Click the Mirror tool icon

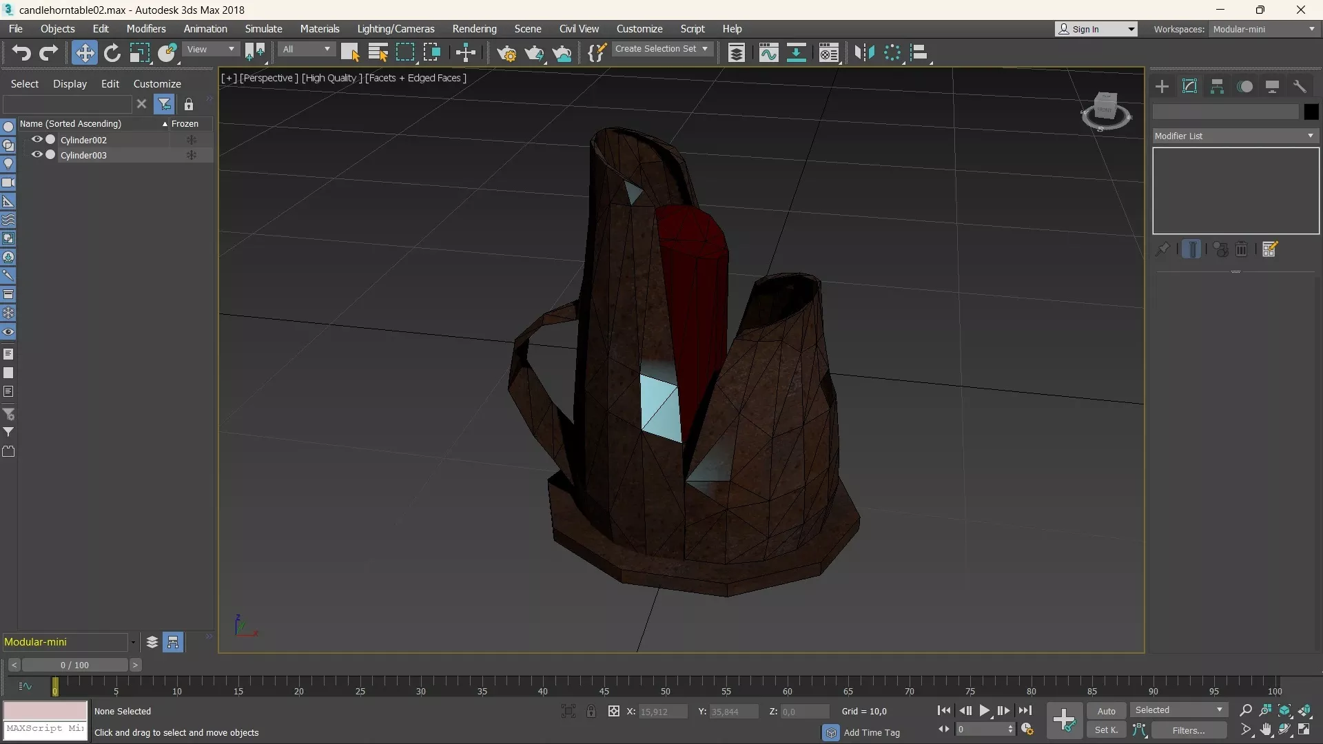click(864, 53)
